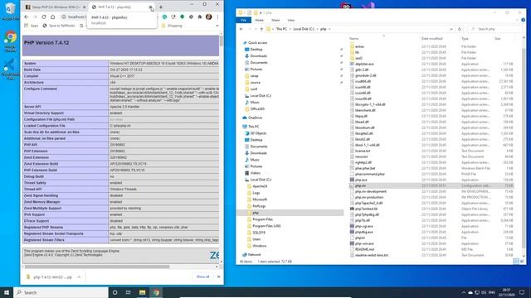Open Chrome profile avatar
The width and height of the screenshot is (531, 298).
click(x=208, y=17)
